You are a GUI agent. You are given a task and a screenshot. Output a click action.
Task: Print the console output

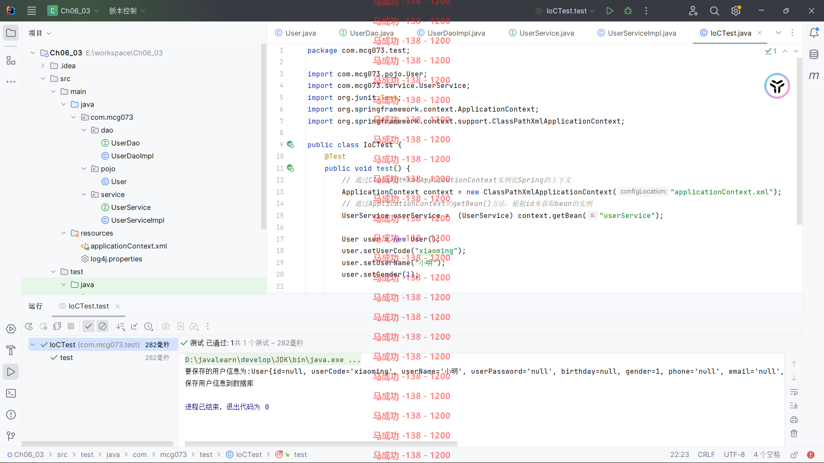pyautogui.click(x=794, y=420)
